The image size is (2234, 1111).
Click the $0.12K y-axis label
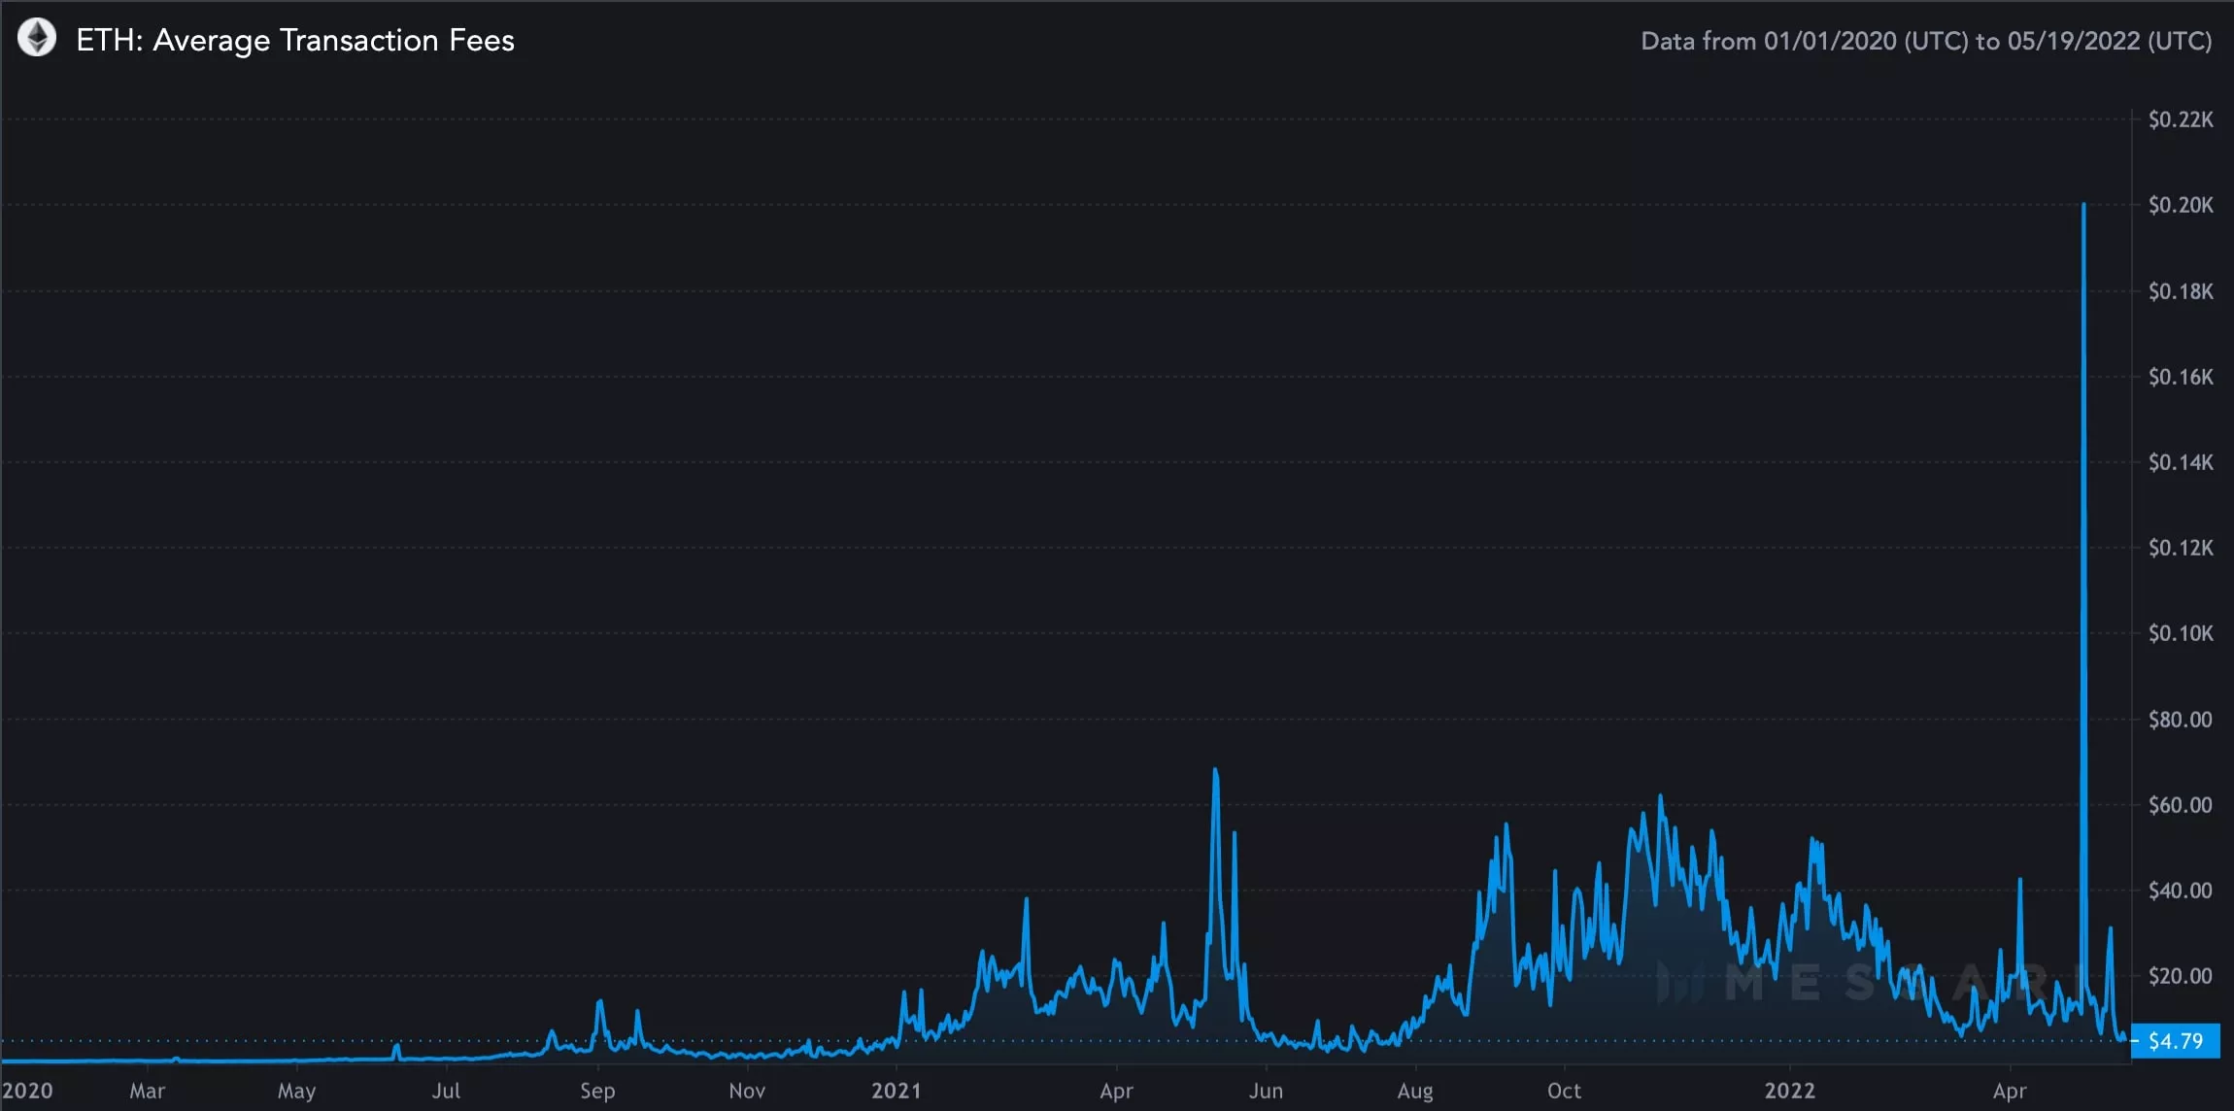2181,548
